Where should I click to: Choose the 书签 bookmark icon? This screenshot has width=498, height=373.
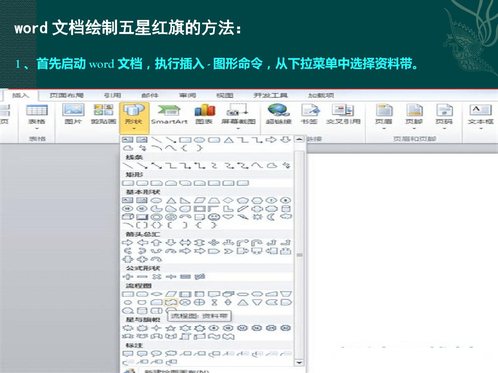pyautogui.click(x=310, y=115)
